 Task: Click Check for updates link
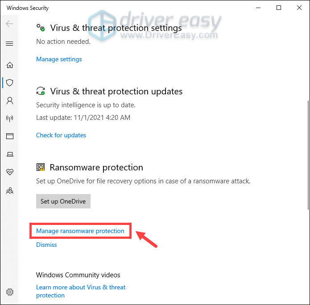61,135
